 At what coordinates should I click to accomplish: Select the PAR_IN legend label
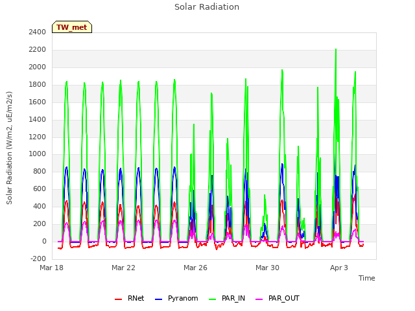233,298
